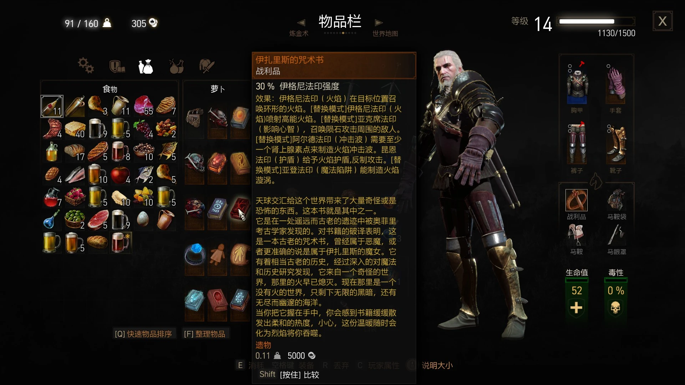Switch to 世界地图 world map tab
Screen dimensions: 685x385
tap(385, 34)
